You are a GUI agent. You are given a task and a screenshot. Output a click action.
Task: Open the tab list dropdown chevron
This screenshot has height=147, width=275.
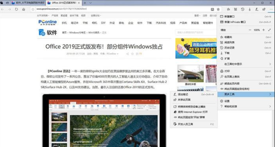(90, 3)
